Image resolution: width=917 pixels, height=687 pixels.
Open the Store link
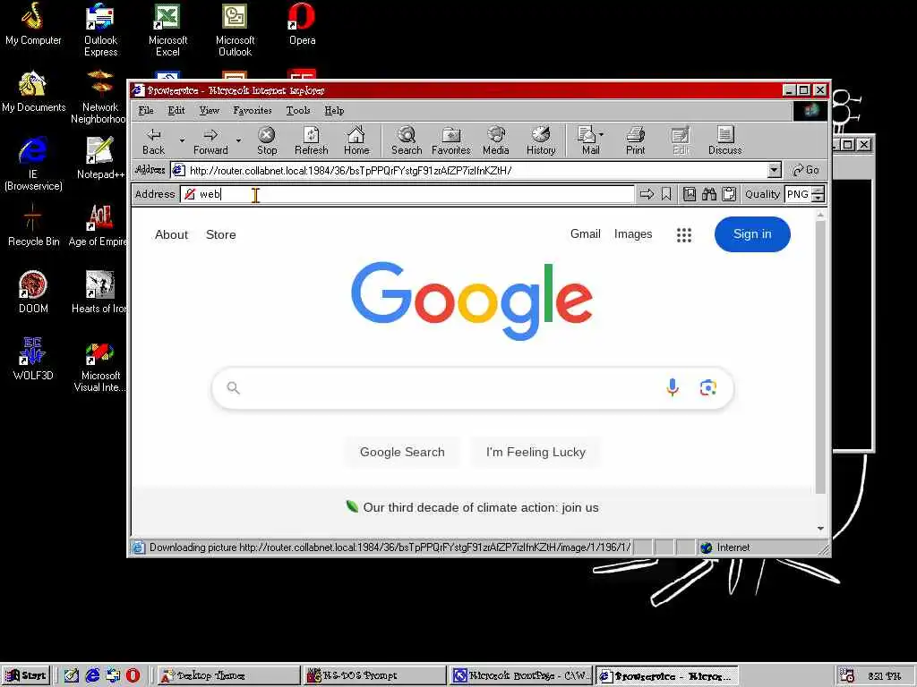tap(220, 235)
